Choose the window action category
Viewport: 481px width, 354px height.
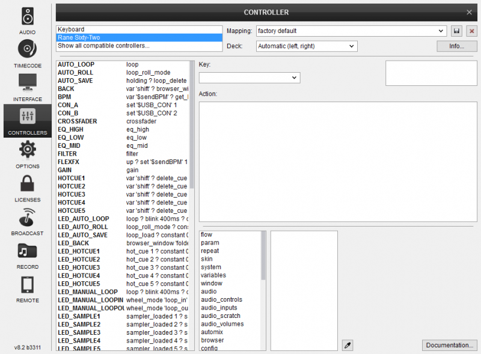point(230,284)
